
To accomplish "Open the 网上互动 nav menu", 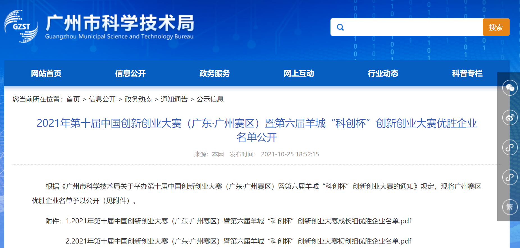I will (x=299, y=73).
